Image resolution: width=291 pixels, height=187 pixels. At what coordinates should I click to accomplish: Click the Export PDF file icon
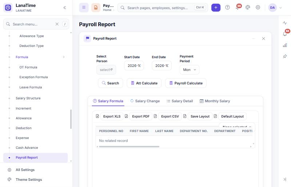(x=126, y=116)
